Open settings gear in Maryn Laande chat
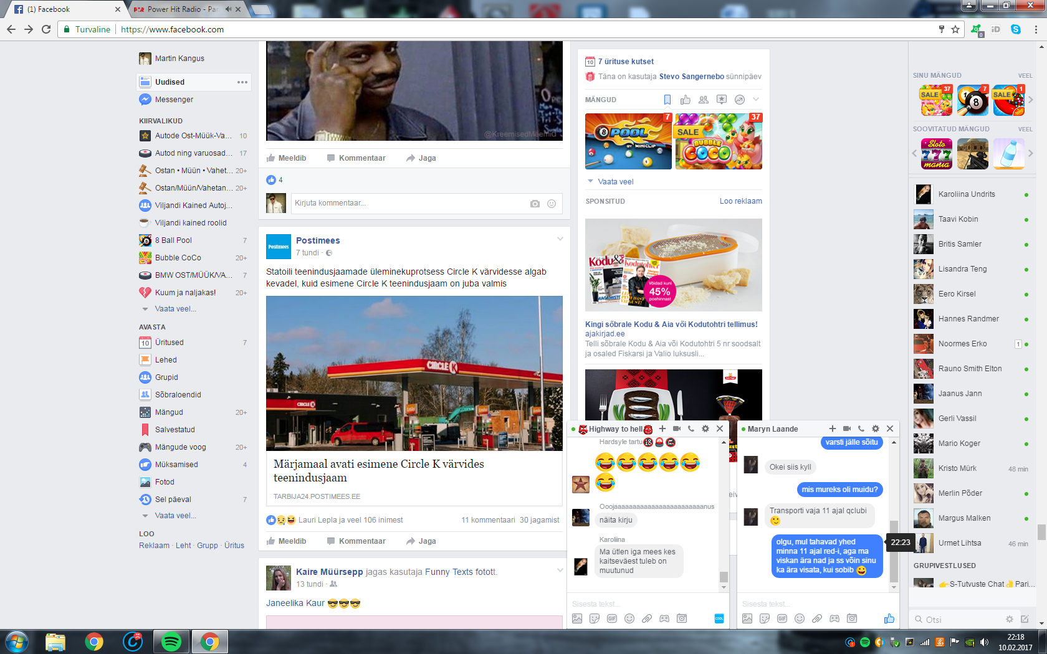 point(876,429)
